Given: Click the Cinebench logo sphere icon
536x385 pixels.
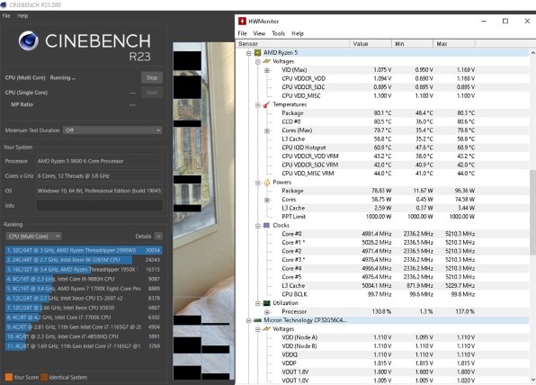Looking at the screenshot, I should [29, 41].
